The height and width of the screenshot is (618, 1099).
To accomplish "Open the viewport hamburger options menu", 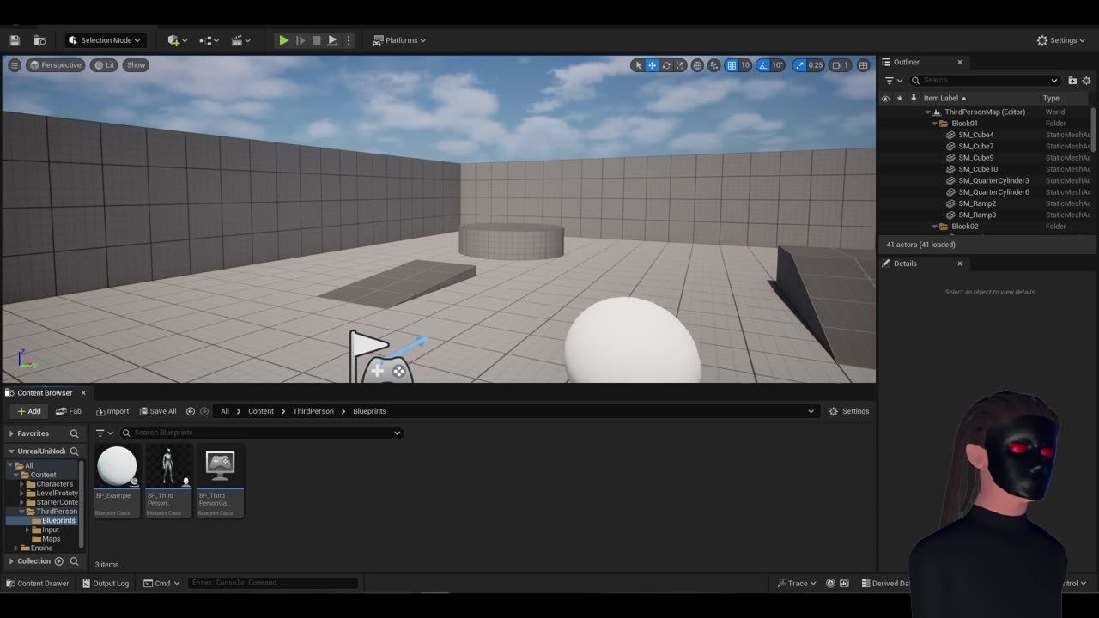I will [x=14, y=65].
